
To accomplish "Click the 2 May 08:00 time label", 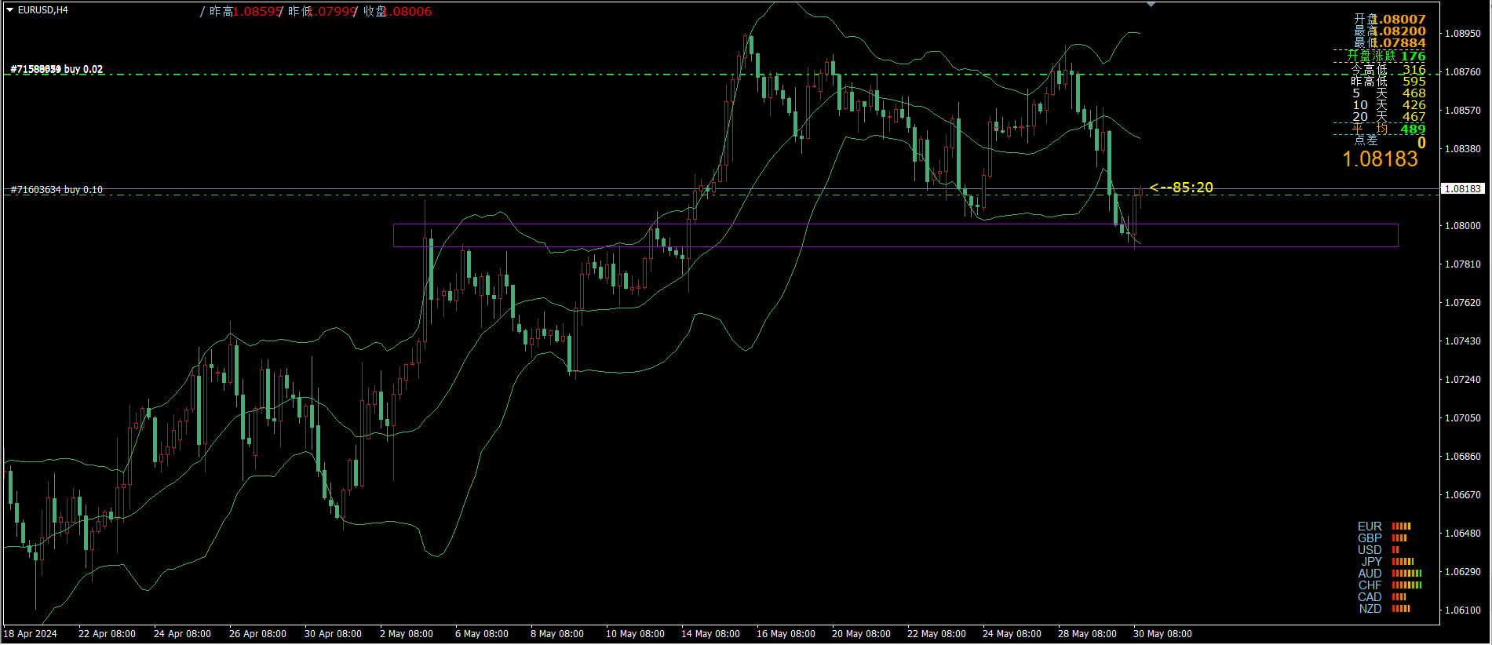I will click(407, 634).
